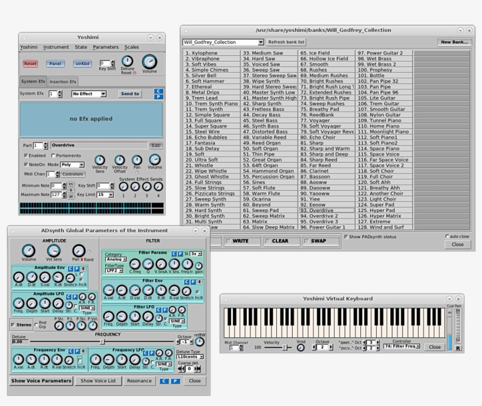Click the System Efx copy C button

[x=158, y=91]
